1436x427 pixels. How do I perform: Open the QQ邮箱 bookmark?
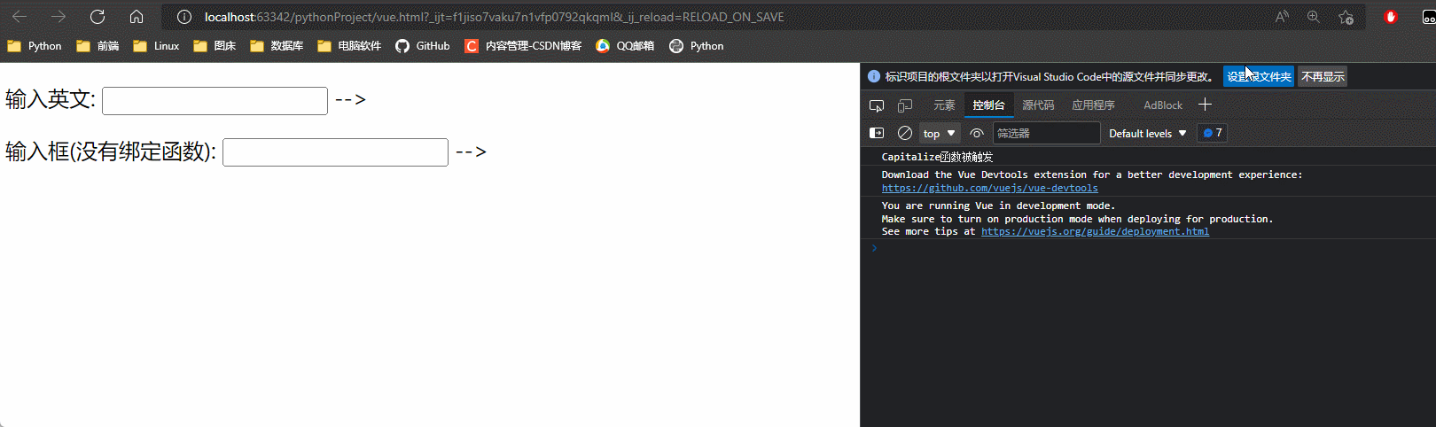pyautogui.click(x=625, y=46)
